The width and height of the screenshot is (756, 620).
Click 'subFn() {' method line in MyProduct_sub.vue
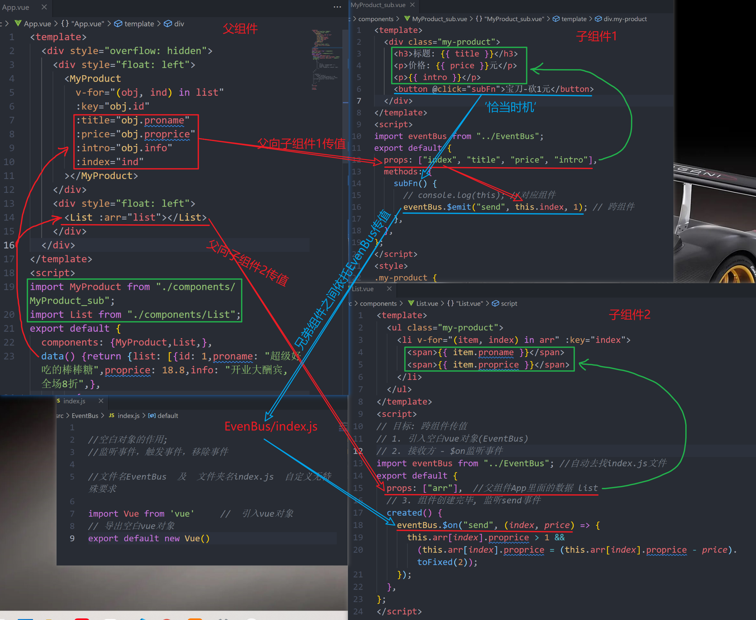(415, 184)
